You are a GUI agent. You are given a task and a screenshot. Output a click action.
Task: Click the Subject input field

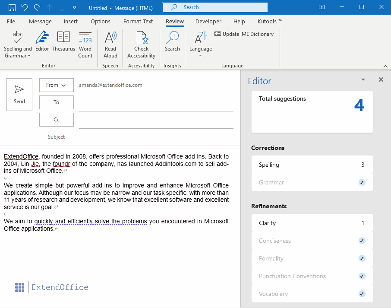point(155,137)
